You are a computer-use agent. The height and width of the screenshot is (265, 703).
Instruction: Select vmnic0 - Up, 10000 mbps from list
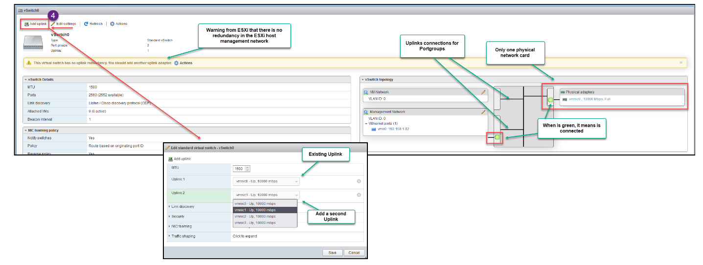pos(265,203)
